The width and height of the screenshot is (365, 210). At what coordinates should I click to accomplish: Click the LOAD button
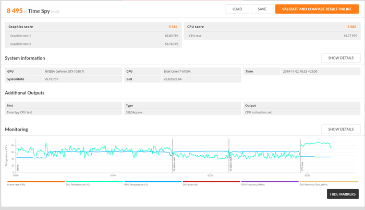(x=237, y=9)
